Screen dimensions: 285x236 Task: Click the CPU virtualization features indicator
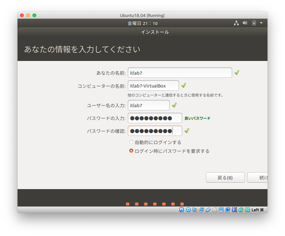click(234, 210)
